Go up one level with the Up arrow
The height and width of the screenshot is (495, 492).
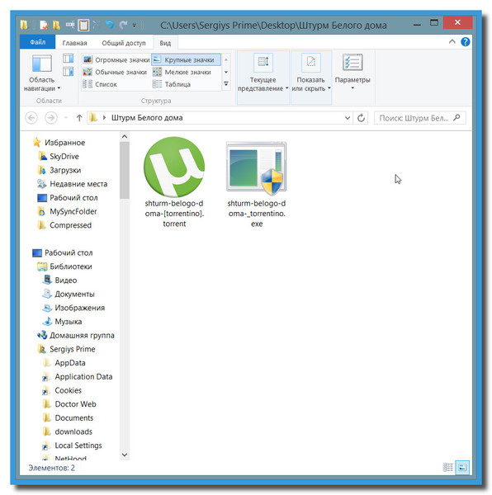coord(79,118)
